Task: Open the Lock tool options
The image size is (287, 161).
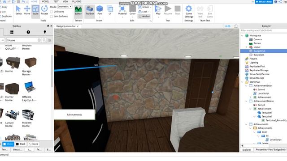Action: click(x=144, y=12)
